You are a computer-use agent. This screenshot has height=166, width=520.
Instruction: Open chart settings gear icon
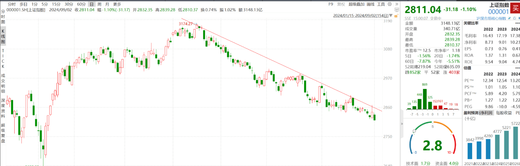tap(390, 4)
